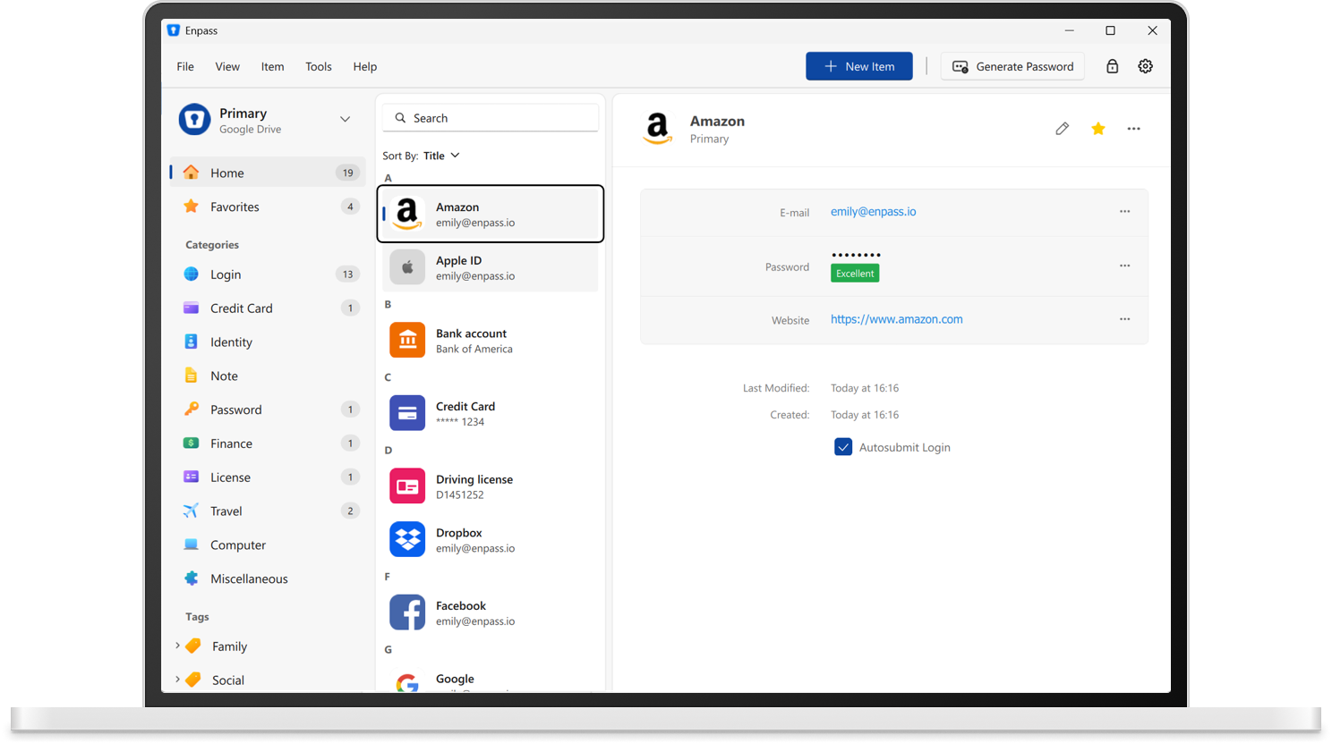This screenshot has width=1332, height=743.
Task: Select the Bank of America entry text
Action: (x=474, y=349)
